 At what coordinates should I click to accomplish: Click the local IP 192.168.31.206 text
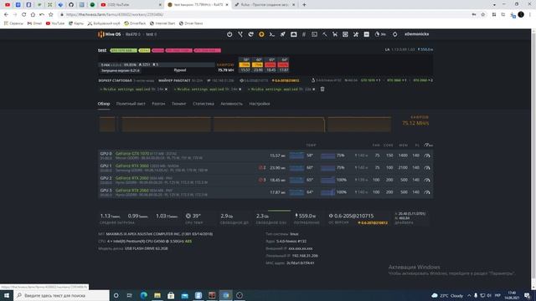tap(305, 256)
